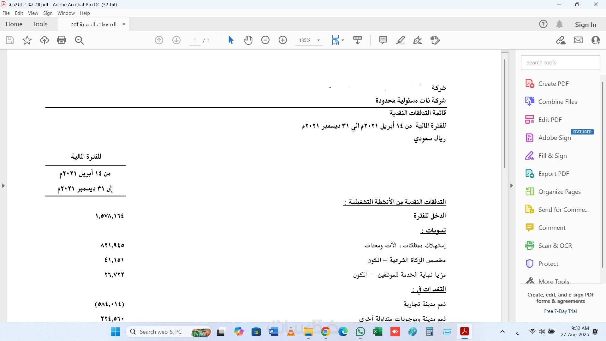Open the View menu

point(33,13)
